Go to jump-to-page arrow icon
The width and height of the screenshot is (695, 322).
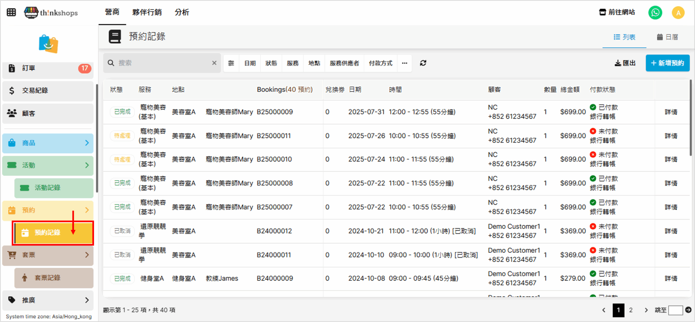(x=688, y=310)
